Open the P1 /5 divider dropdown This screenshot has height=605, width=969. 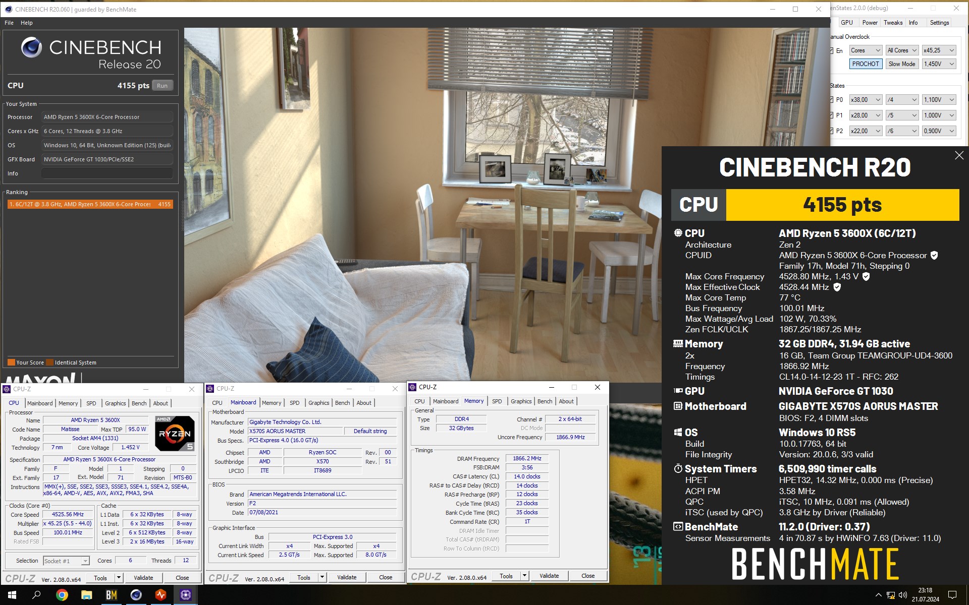902,115
